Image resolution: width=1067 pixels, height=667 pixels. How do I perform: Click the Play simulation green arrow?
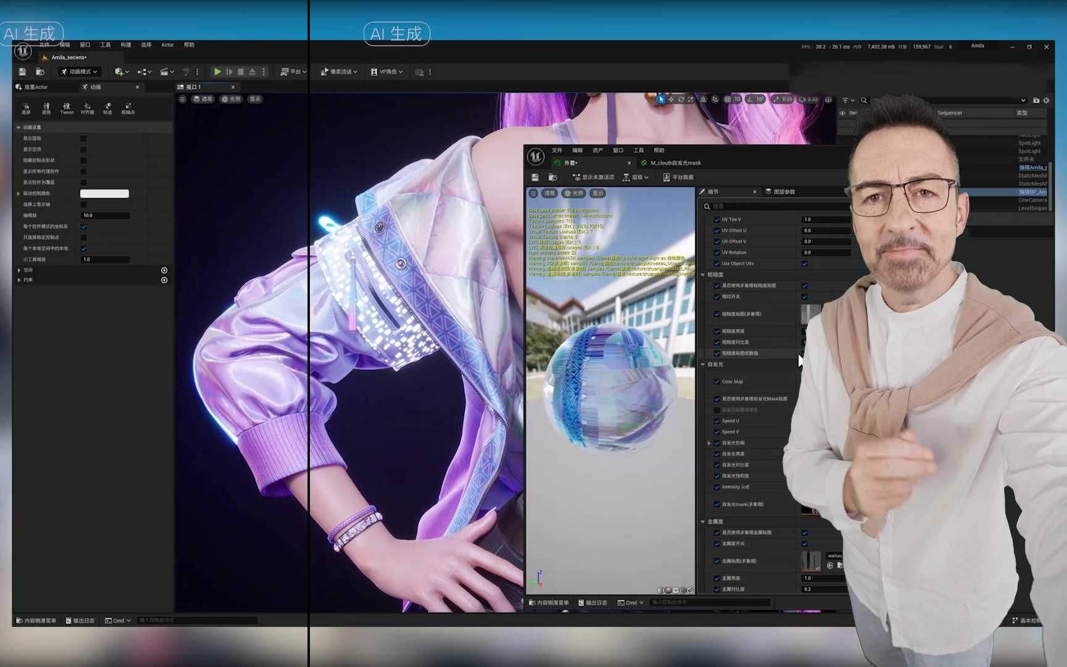point(217,72)
